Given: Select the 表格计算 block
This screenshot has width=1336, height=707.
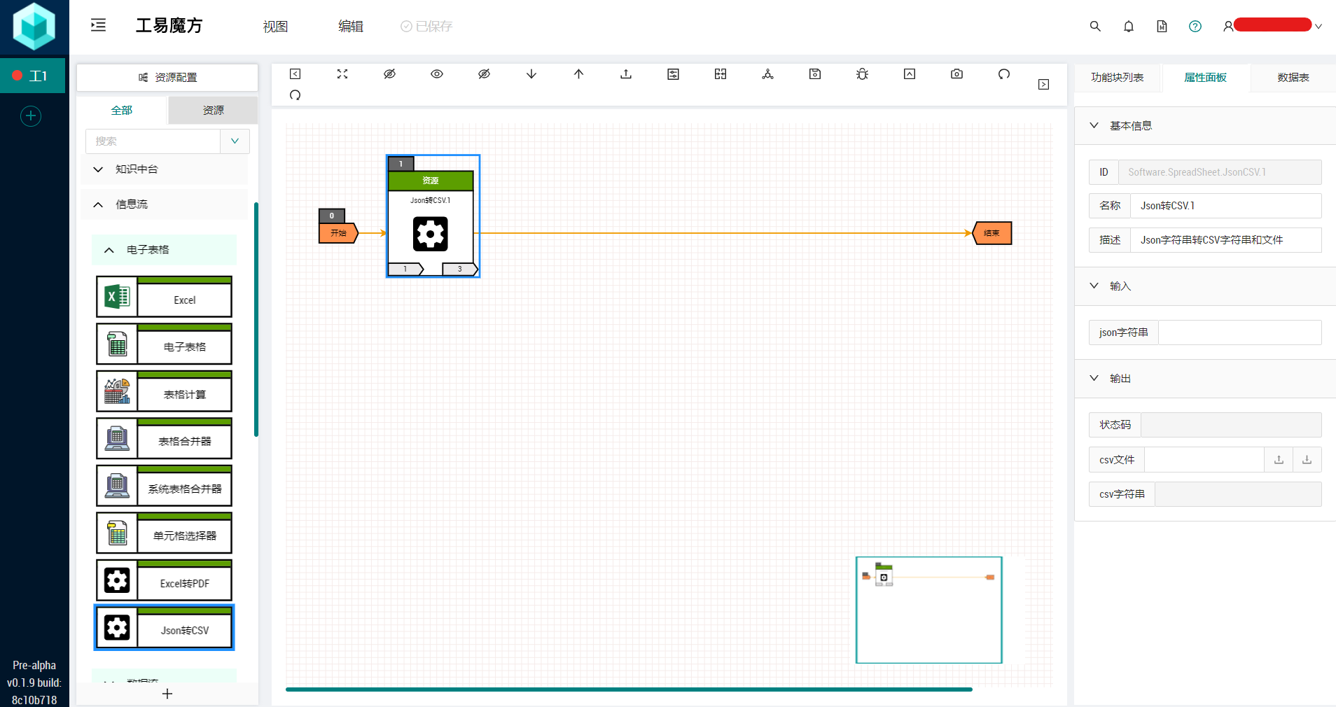Looking at the screenshot, I should [164, 391].
